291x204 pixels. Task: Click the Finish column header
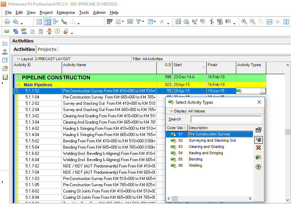[221, 68]
